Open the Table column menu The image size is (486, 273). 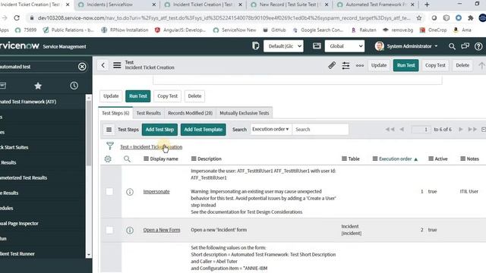coord(344,158)
